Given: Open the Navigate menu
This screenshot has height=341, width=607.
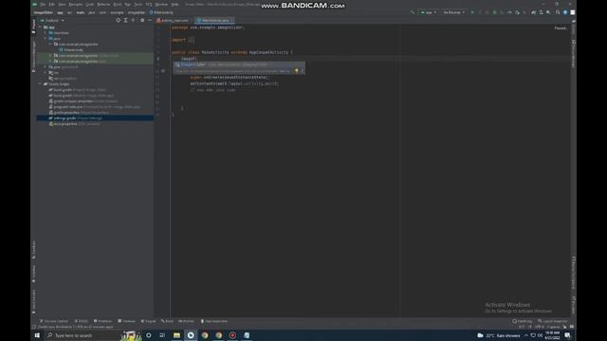Looking at the screenshot, I should (76, 4).
